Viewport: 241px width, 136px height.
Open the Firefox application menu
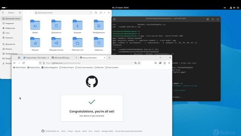[169, 63]
